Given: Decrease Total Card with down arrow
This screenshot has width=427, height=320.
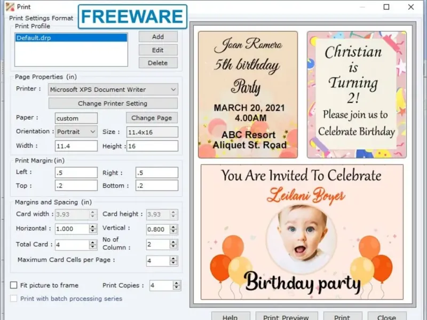Looking at the screenshot, I should pyautogui.click(x=93, y=247).
